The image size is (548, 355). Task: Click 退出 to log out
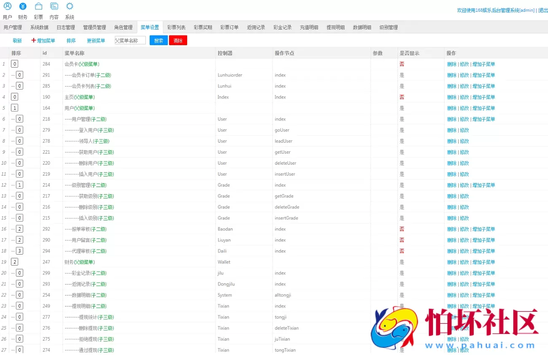pyautogui.click(x=543, y=10)
